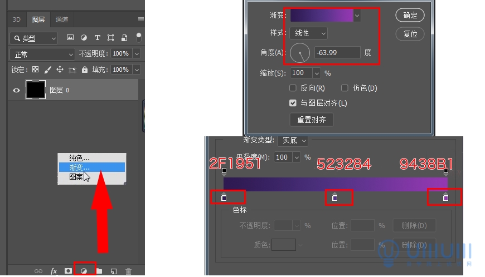Screen dimensions: 485x277
Task: Click the color stop 删除(D) button
Action: pos(414,245)
